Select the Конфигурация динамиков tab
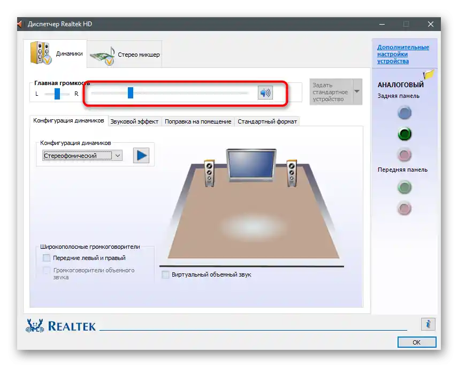Image resolution: width=458 pixels, height=367 pixels. pos(68,120)
